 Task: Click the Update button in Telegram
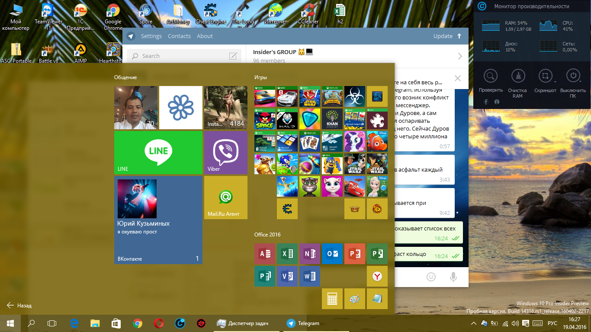tap(448, 36)
